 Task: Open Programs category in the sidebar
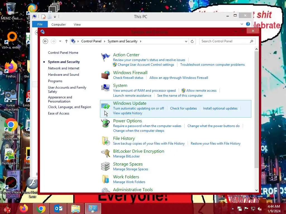click(x=55, y=81)
